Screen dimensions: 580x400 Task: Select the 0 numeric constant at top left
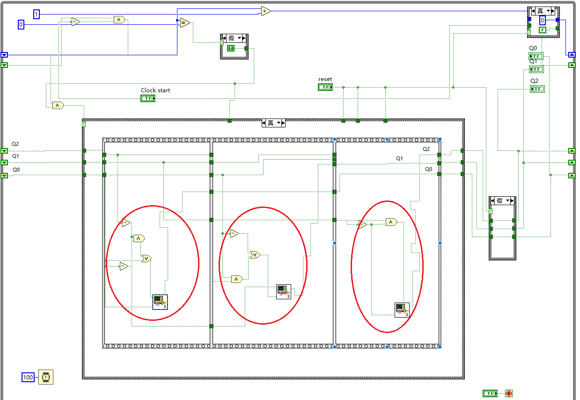[21, 24]
